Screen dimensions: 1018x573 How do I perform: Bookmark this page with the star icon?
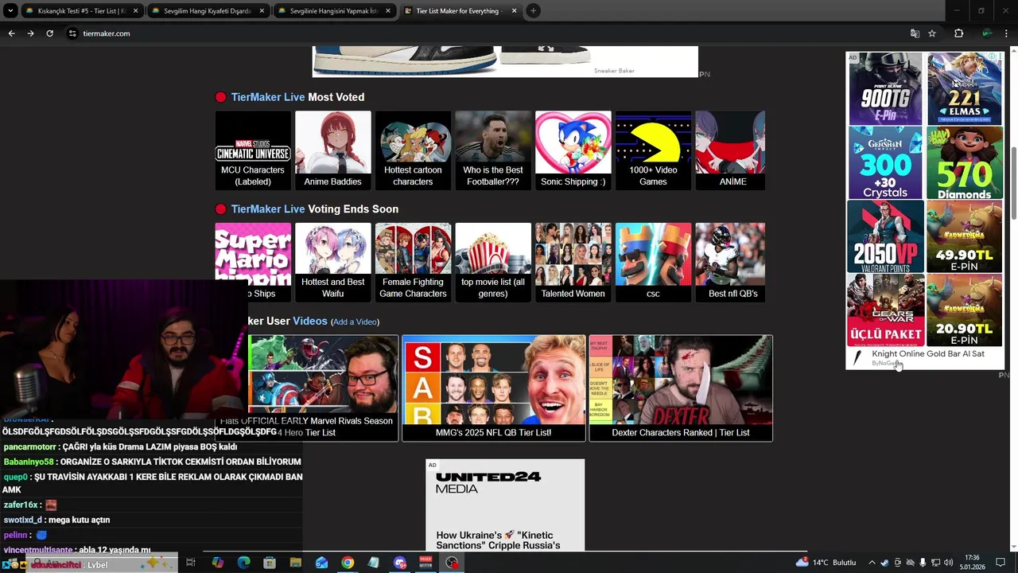point(932,33)
